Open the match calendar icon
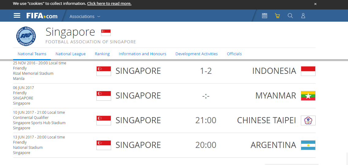The image size is (348, 165). 264,16
